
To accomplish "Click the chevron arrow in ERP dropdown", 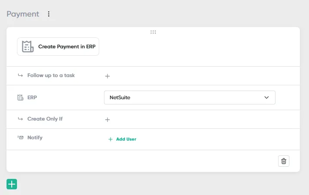I will pyautogui.click(x=266, y=97).
